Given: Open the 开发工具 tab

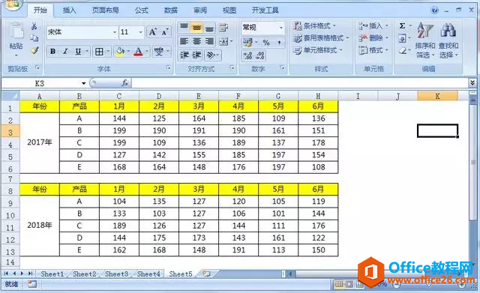Looking at the screenshot, I should click(265, 10).
